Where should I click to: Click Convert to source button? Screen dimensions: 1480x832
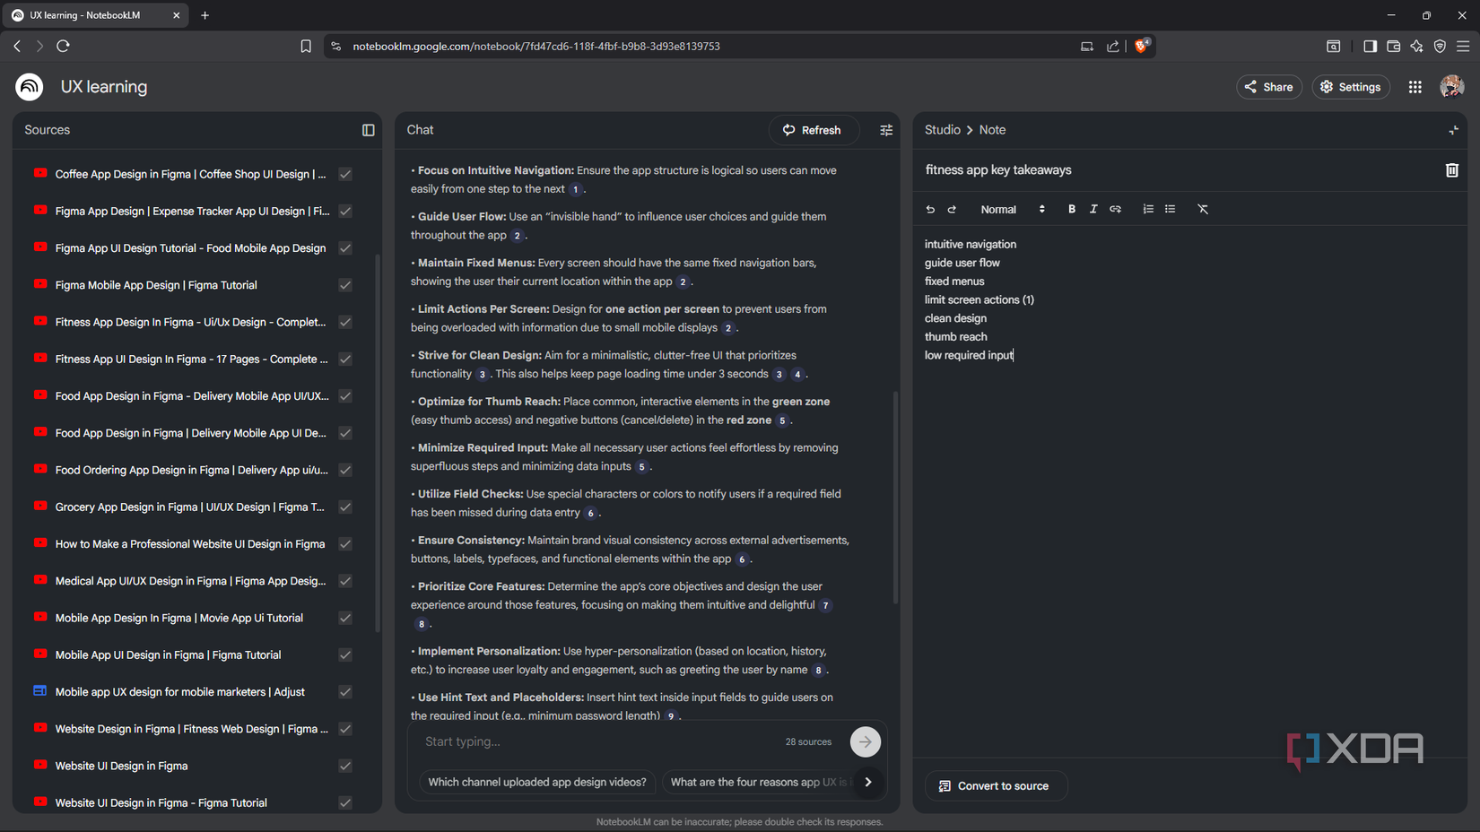tap(994, 785)
